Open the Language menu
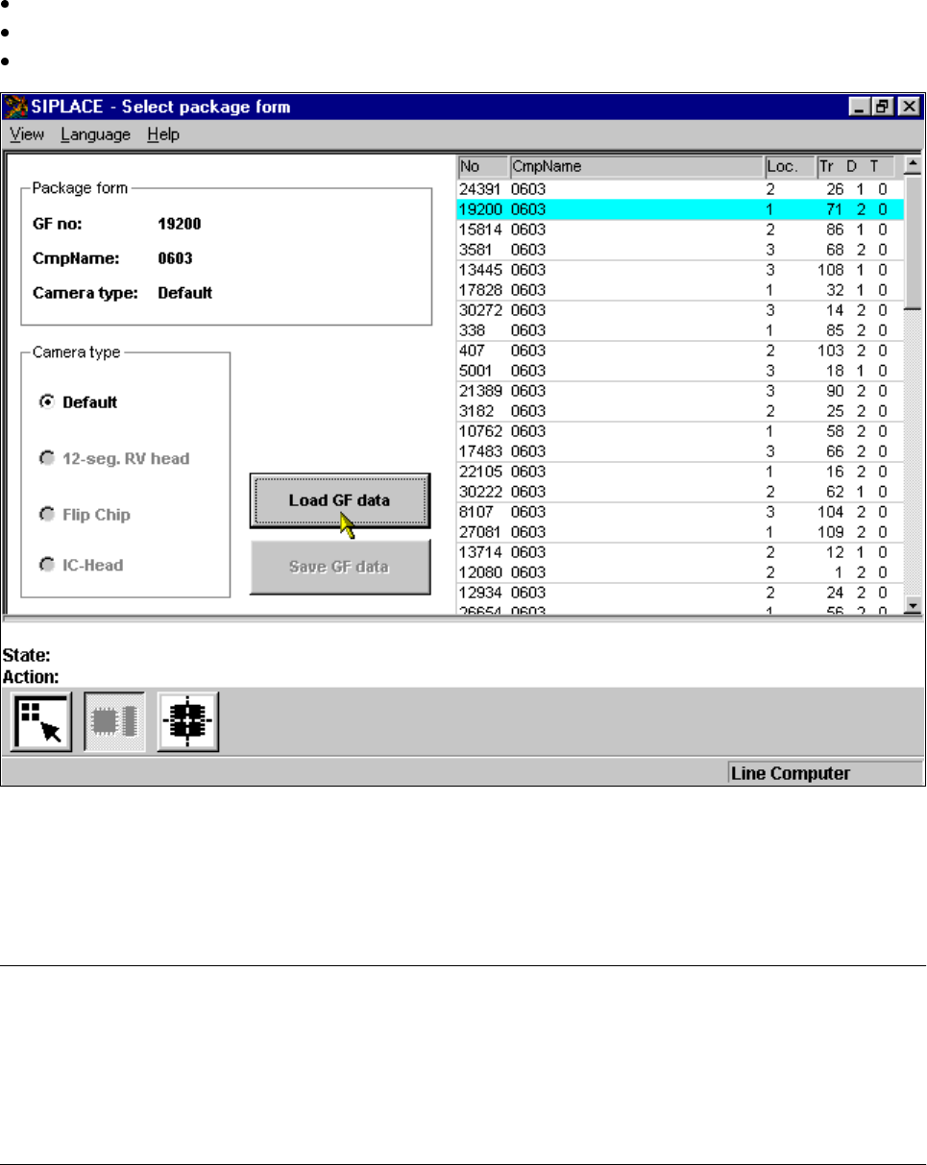The width and height of the screenshot is (927, 1165). click(x=95, y=134)
